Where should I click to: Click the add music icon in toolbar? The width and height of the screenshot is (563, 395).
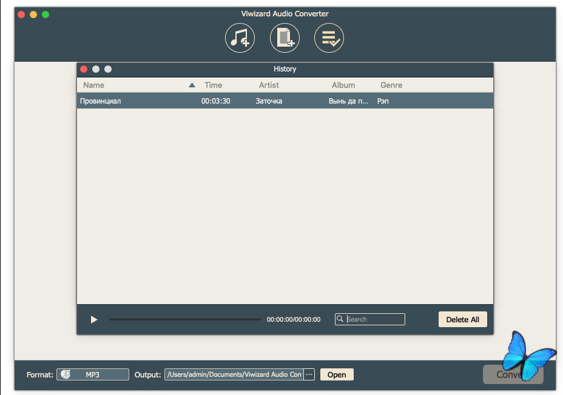point(240,38)
